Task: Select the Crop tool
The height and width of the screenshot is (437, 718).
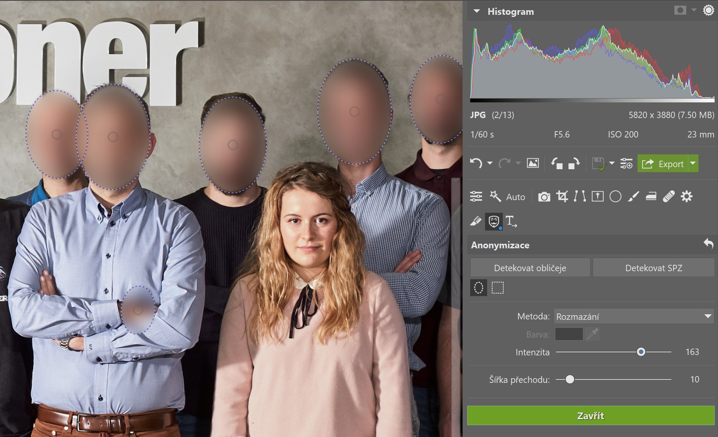Action: 563,196
